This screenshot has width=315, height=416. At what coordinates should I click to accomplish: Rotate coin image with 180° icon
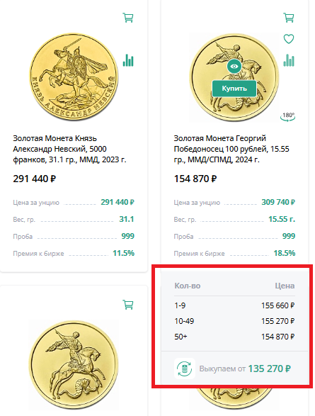(x=288, y=117)
